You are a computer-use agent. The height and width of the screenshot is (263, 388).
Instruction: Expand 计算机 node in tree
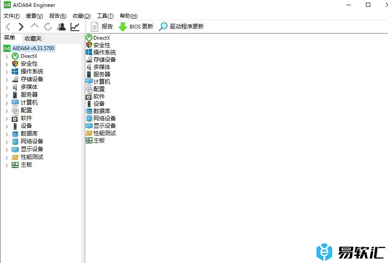coord(6,103)
